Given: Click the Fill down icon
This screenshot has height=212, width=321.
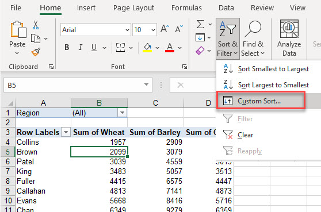Looking at the screenshot, I should pos(200,37).
